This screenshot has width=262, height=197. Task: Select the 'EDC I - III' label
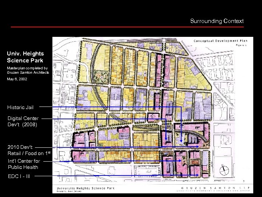pos(19,176)
